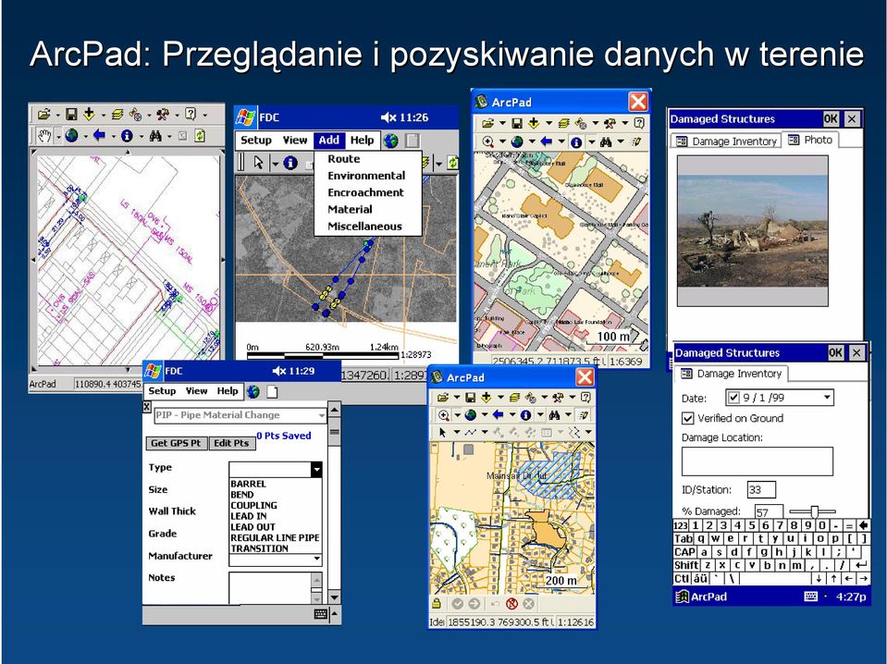This screenshot has width=887, height=664.
Task: Click Open Map folder icon in CAD-drawing ArcPad window
Action: coord(43,115)
